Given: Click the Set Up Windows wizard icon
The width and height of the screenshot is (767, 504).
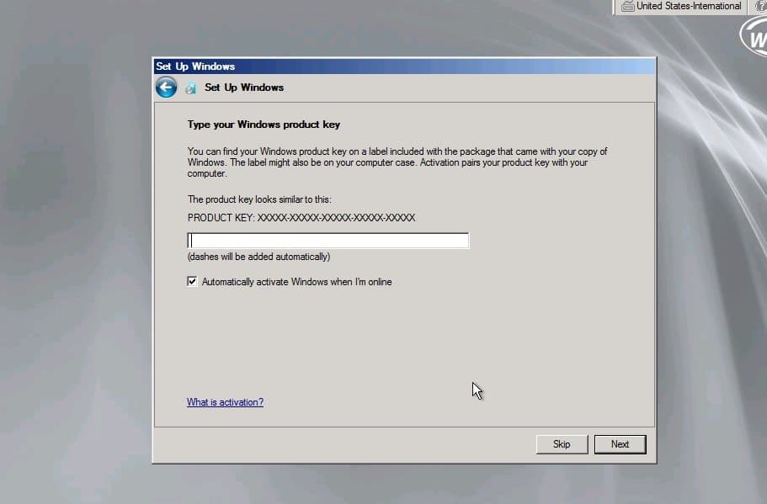Looking at the screenshot, I should [x=191, y=88].
